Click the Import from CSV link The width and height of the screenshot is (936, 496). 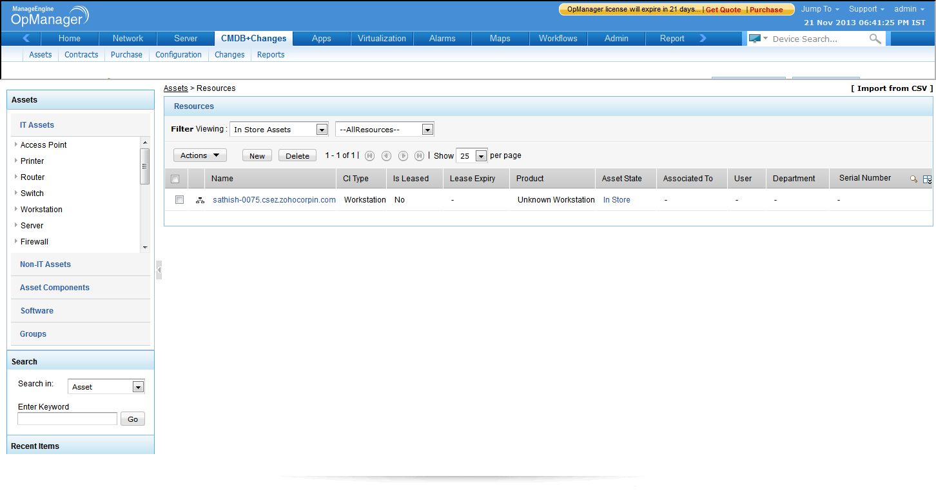pos(892,88)
